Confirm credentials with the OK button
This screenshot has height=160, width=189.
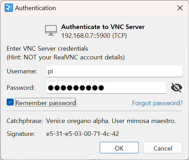pyautogui.click(x=119, y=148)
